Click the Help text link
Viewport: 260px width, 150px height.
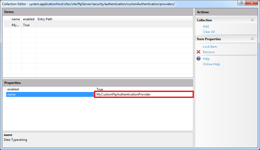[x=206, y=59]
